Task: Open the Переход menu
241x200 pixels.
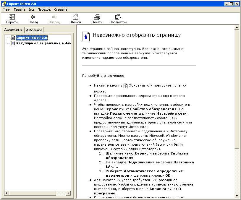Action: 44,9
